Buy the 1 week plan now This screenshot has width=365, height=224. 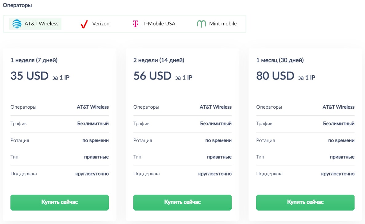(60, 202)
